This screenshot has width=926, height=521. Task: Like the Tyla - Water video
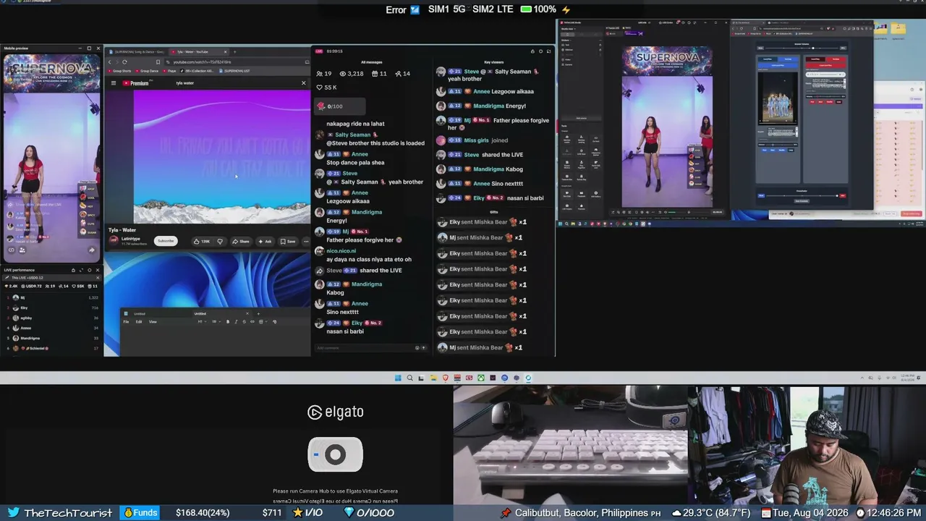point(202,241)
